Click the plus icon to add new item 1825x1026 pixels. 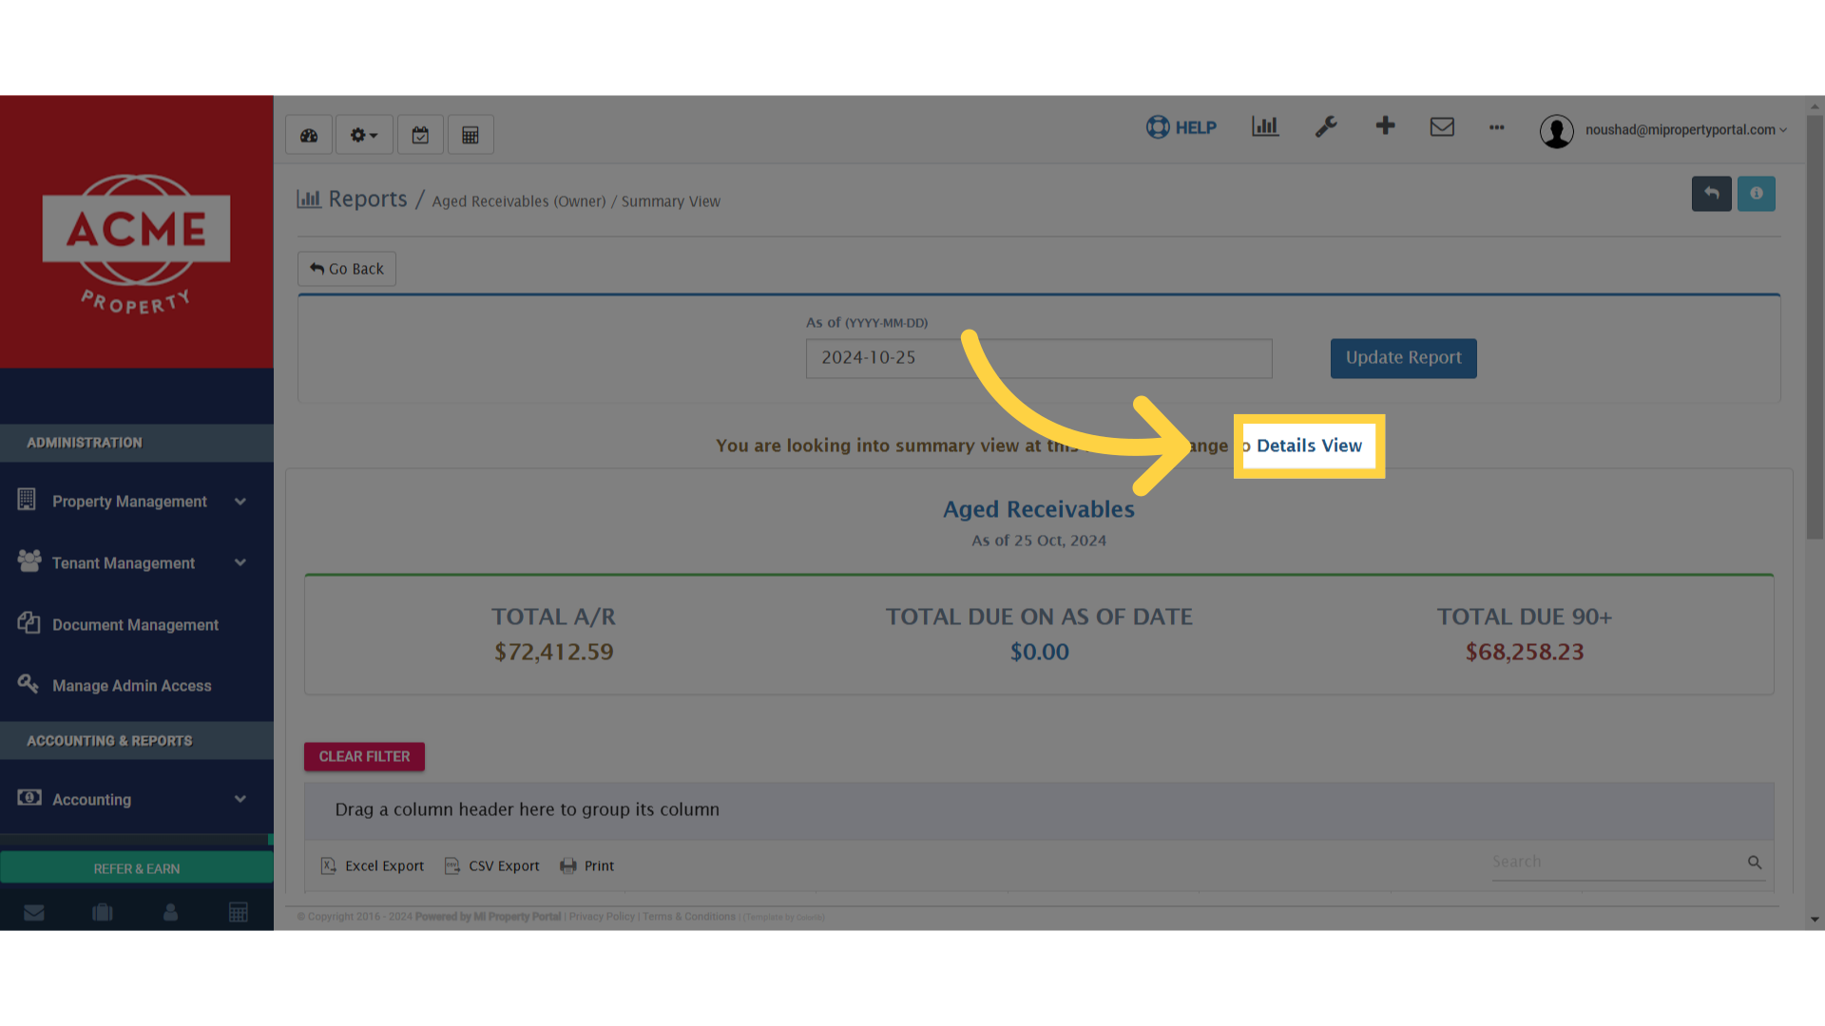point(1385,126)
